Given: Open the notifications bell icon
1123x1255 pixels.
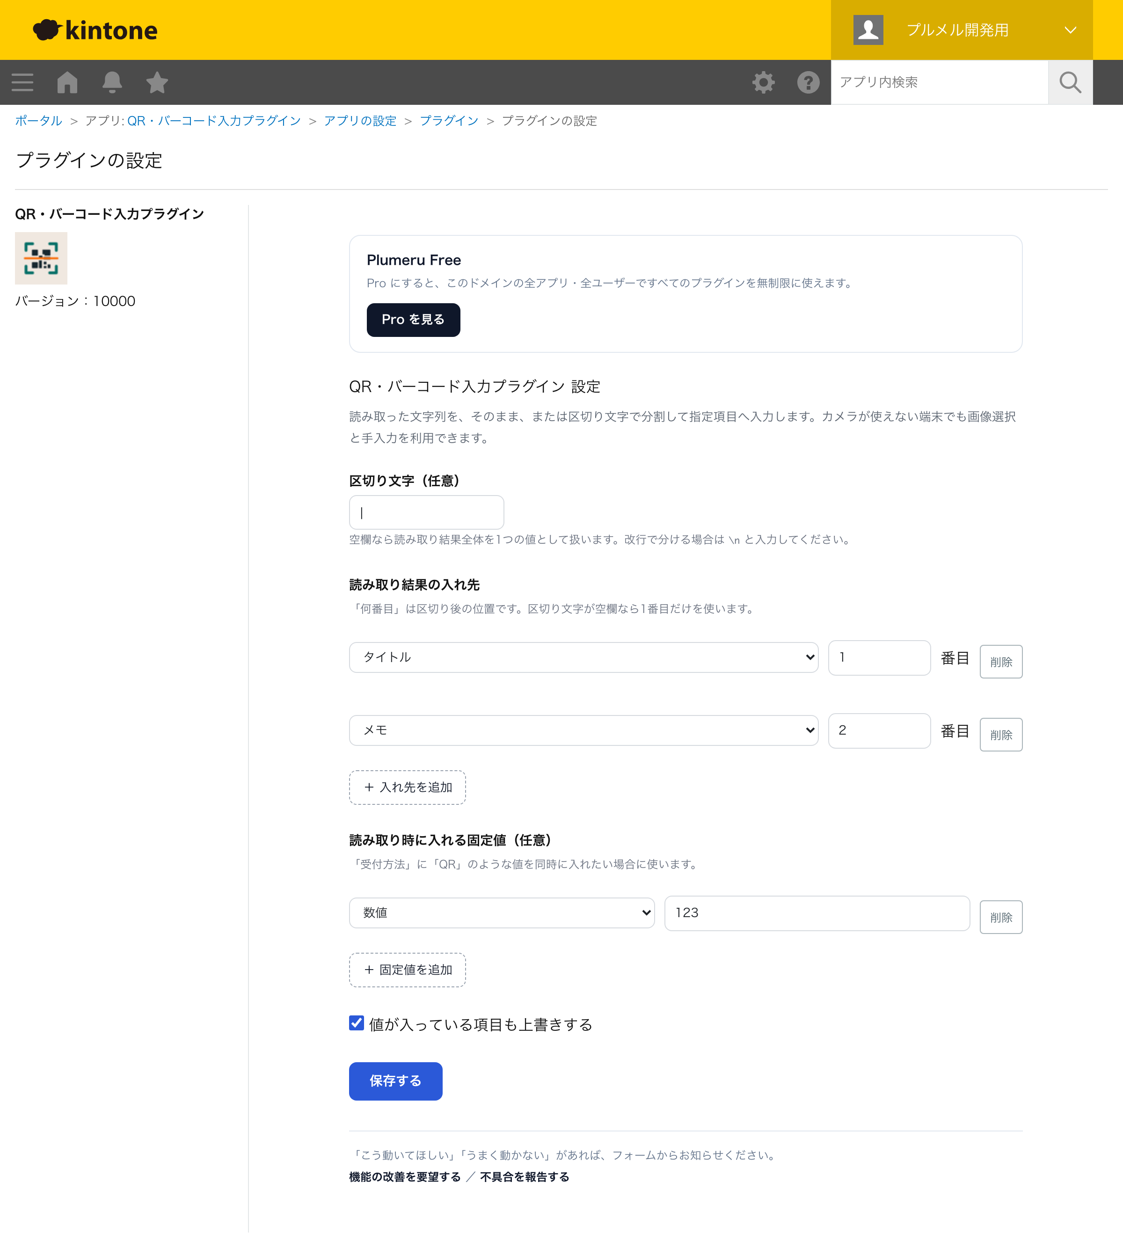Looking at the screenshot, I should coord(112,82).
